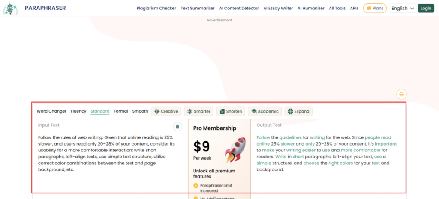Click the Paraphraser robot logo icon
The image size is (439, 199).
click(10, 8)
